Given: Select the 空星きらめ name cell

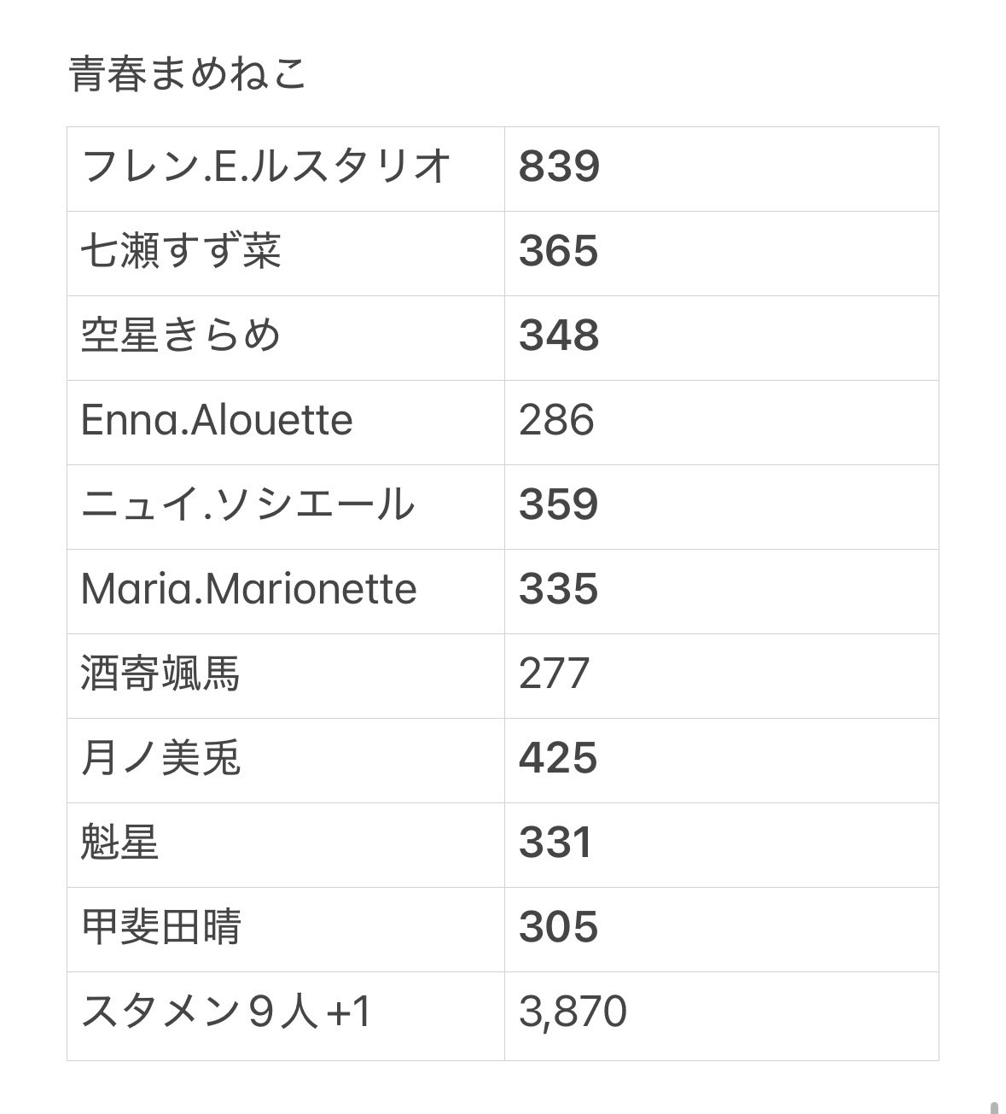Looking at the screenshot, I should [x=181, y=335].
